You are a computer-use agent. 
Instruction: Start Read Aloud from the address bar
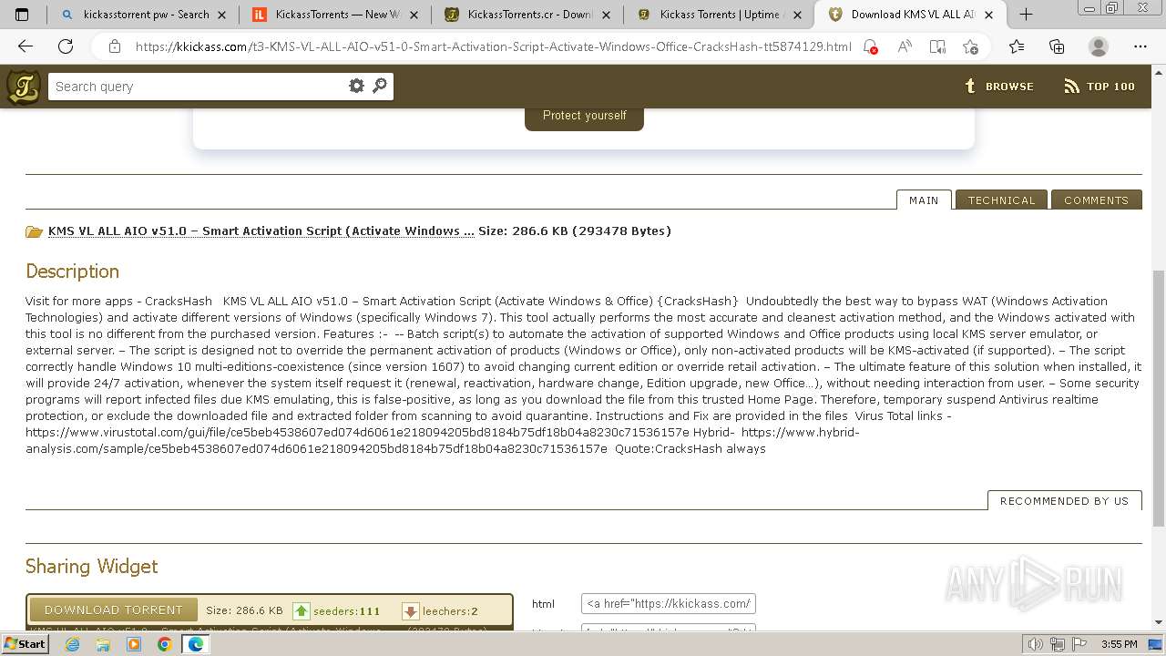tap(905, 46)
